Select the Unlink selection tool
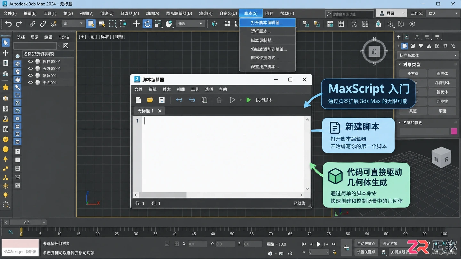The width and height of the screenshot is (461, 259). (x=43, y=24)
